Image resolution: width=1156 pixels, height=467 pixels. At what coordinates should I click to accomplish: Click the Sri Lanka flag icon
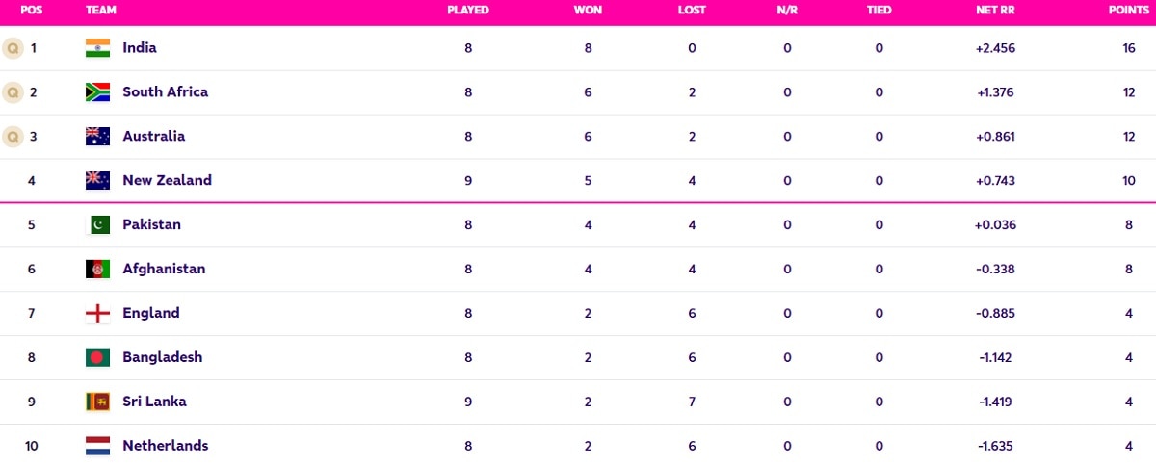97,402
